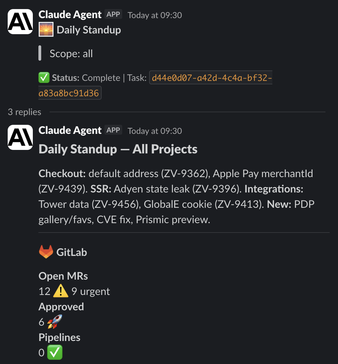Click the task ID code d44e0d07

click(211, 78)
